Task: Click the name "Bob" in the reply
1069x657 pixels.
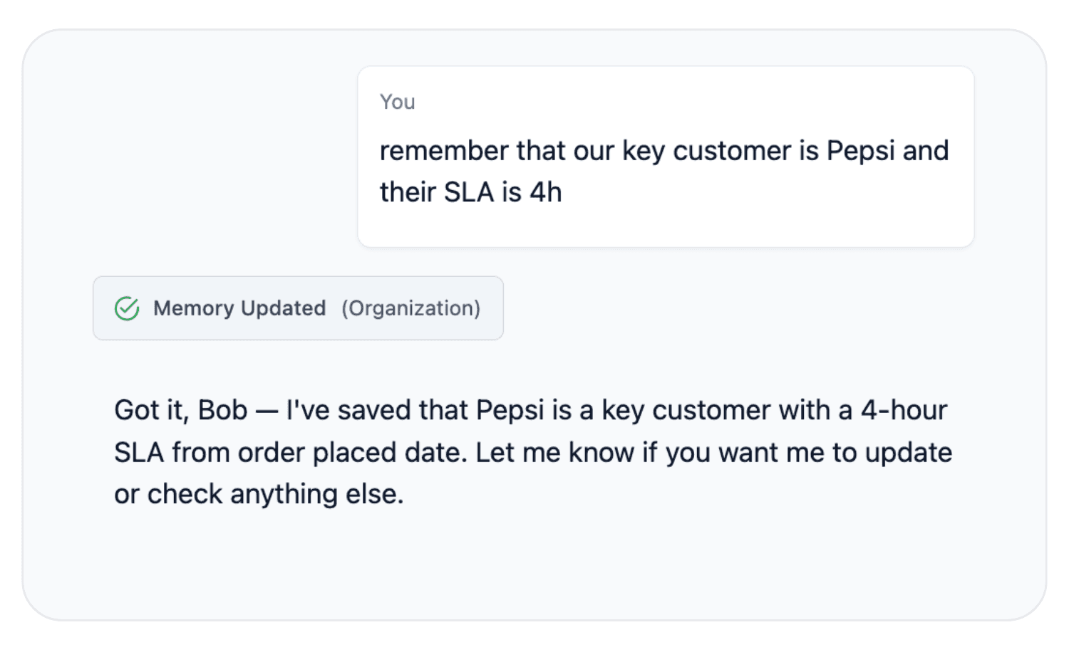Action: point(222,411)
